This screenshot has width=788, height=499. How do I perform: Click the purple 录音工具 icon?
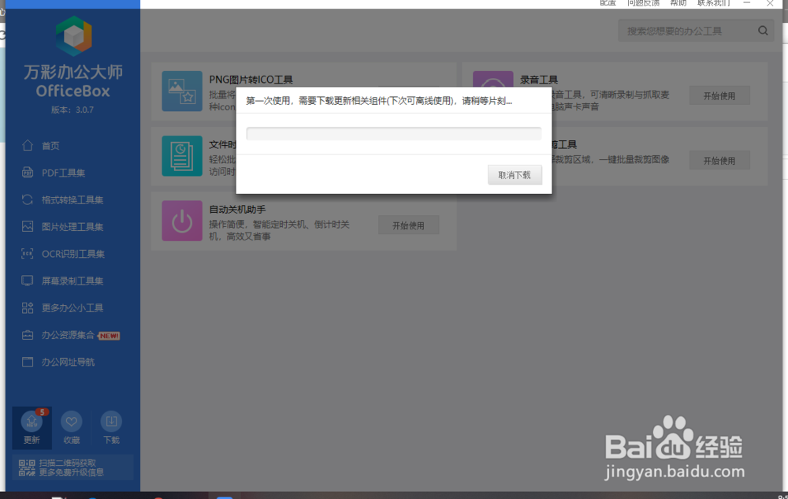click(x=493, y=80)
